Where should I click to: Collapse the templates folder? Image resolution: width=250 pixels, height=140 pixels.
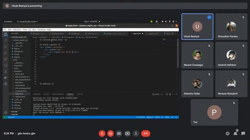(20, 71)
